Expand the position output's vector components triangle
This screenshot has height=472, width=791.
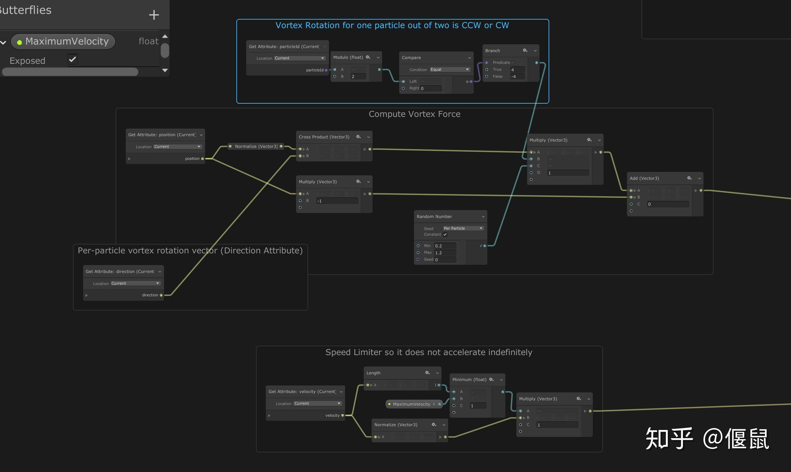(x=129, y=159)
